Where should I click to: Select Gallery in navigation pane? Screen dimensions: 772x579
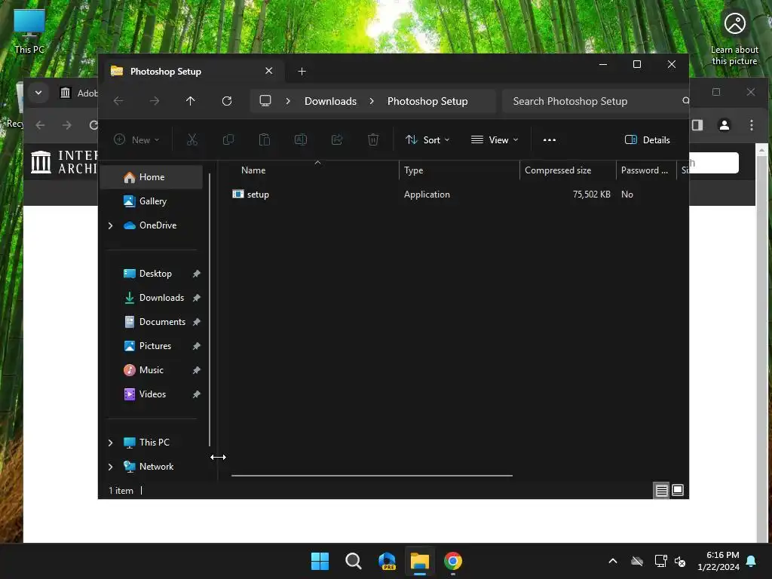coord(152,201)
